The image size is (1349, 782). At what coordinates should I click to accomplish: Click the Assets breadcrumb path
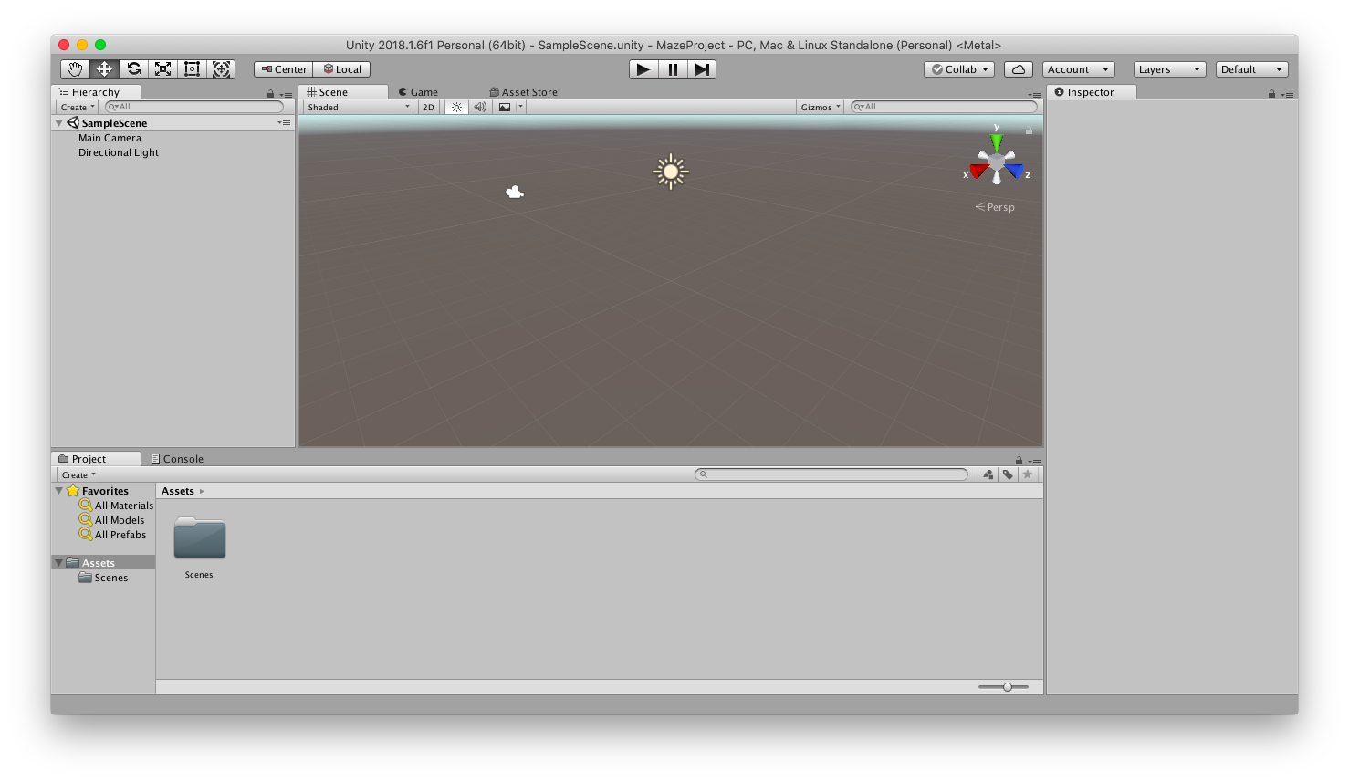[x=178, y=491]
